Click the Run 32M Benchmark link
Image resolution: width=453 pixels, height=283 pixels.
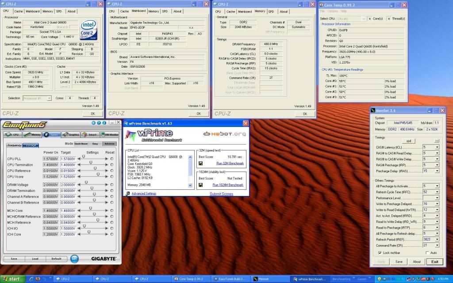click(x=230, y=164)
